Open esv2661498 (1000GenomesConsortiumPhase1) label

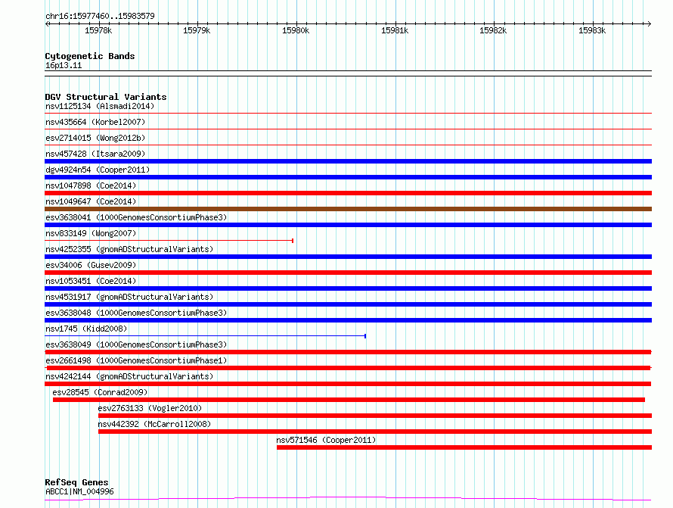tap(136, 360)
